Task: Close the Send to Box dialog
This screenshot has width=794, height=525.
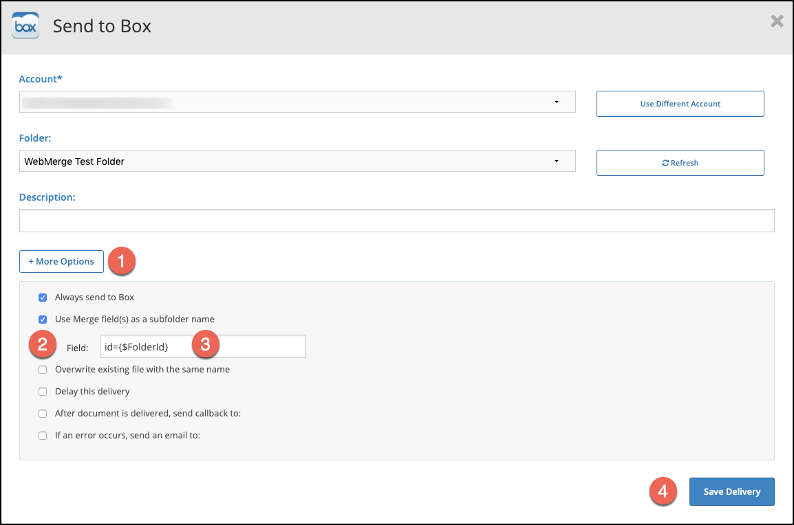Action: tap(777, 21)
